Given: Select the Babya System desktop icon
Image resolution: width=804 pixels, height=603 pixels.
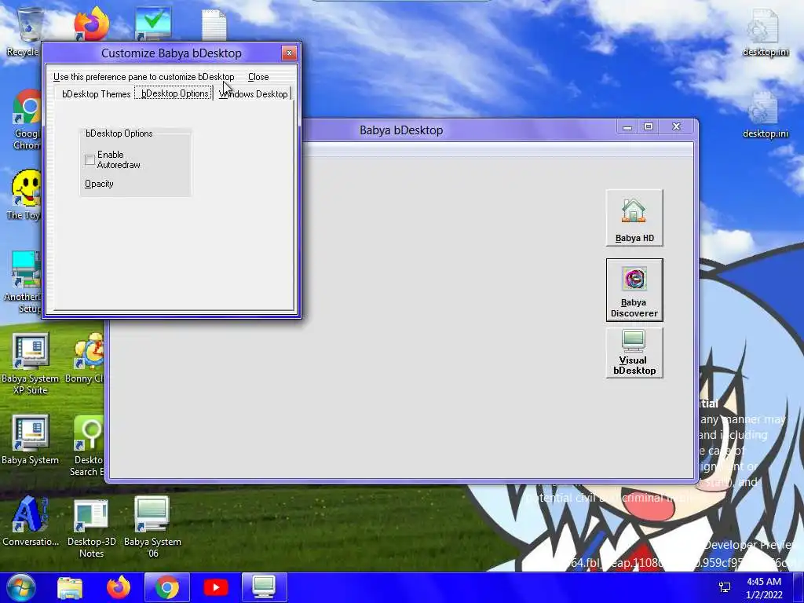Looking at the screenshot, I should point(31,440).
